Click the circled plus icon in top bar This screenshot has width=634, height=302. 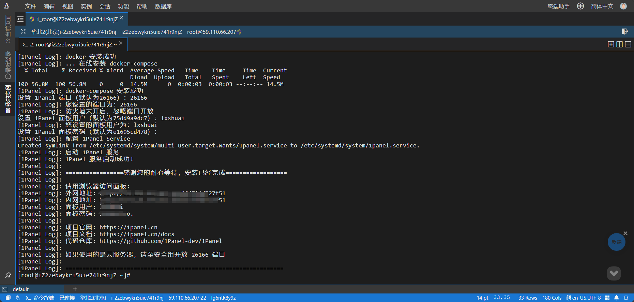(x=580, y=6)
